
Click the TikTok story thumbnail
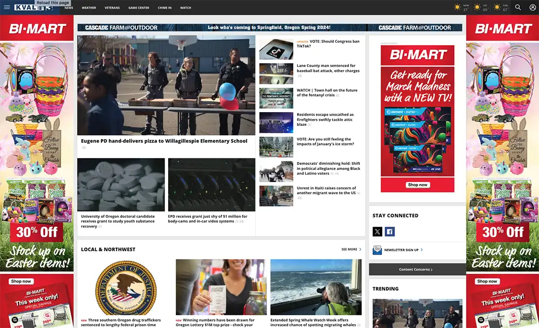[x=276, y=49]
